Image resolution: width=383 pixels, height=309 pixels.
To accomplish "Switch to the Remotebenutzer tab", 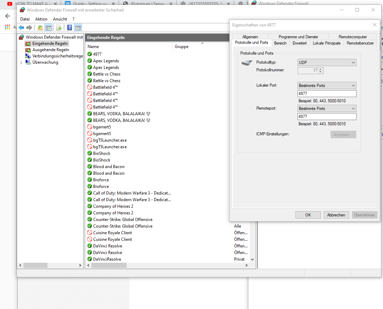I will pos(360,43).
